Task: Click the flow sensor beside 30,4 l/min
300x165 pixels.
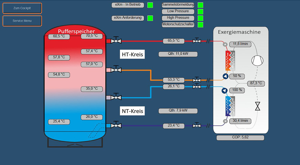Action: [x=225, y=121]
